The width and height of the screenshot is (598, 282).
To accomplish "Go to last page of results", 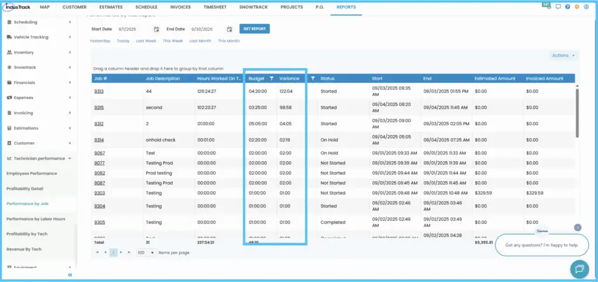I will point(129,252).
